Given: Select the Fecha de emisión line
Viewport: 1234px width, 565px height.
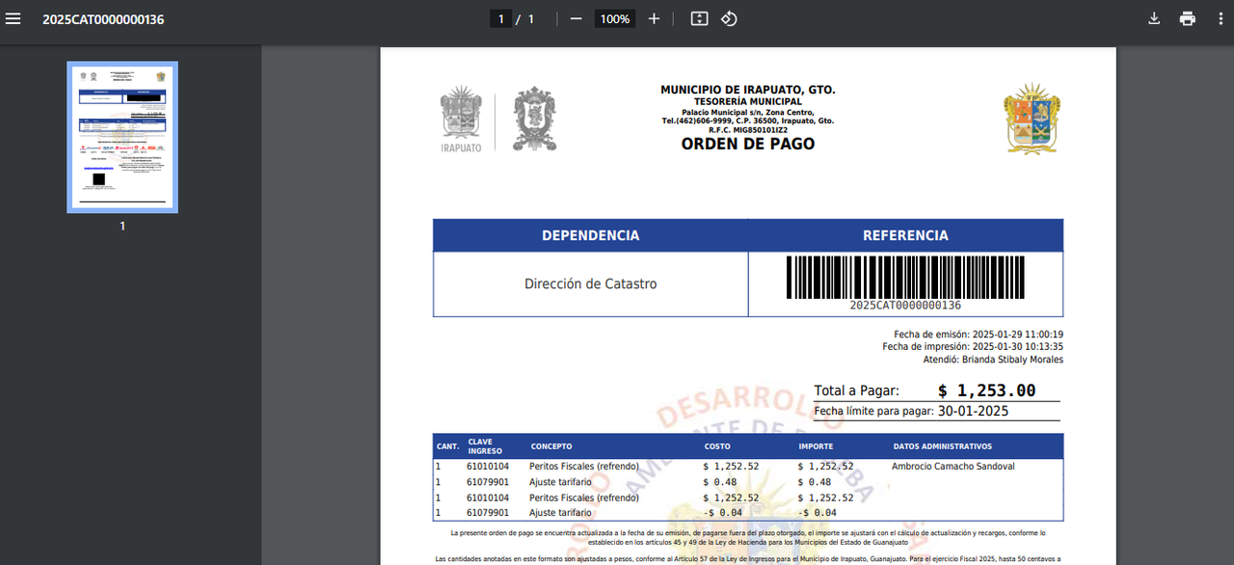Looking at the screenshot, I should pos(979,335).
